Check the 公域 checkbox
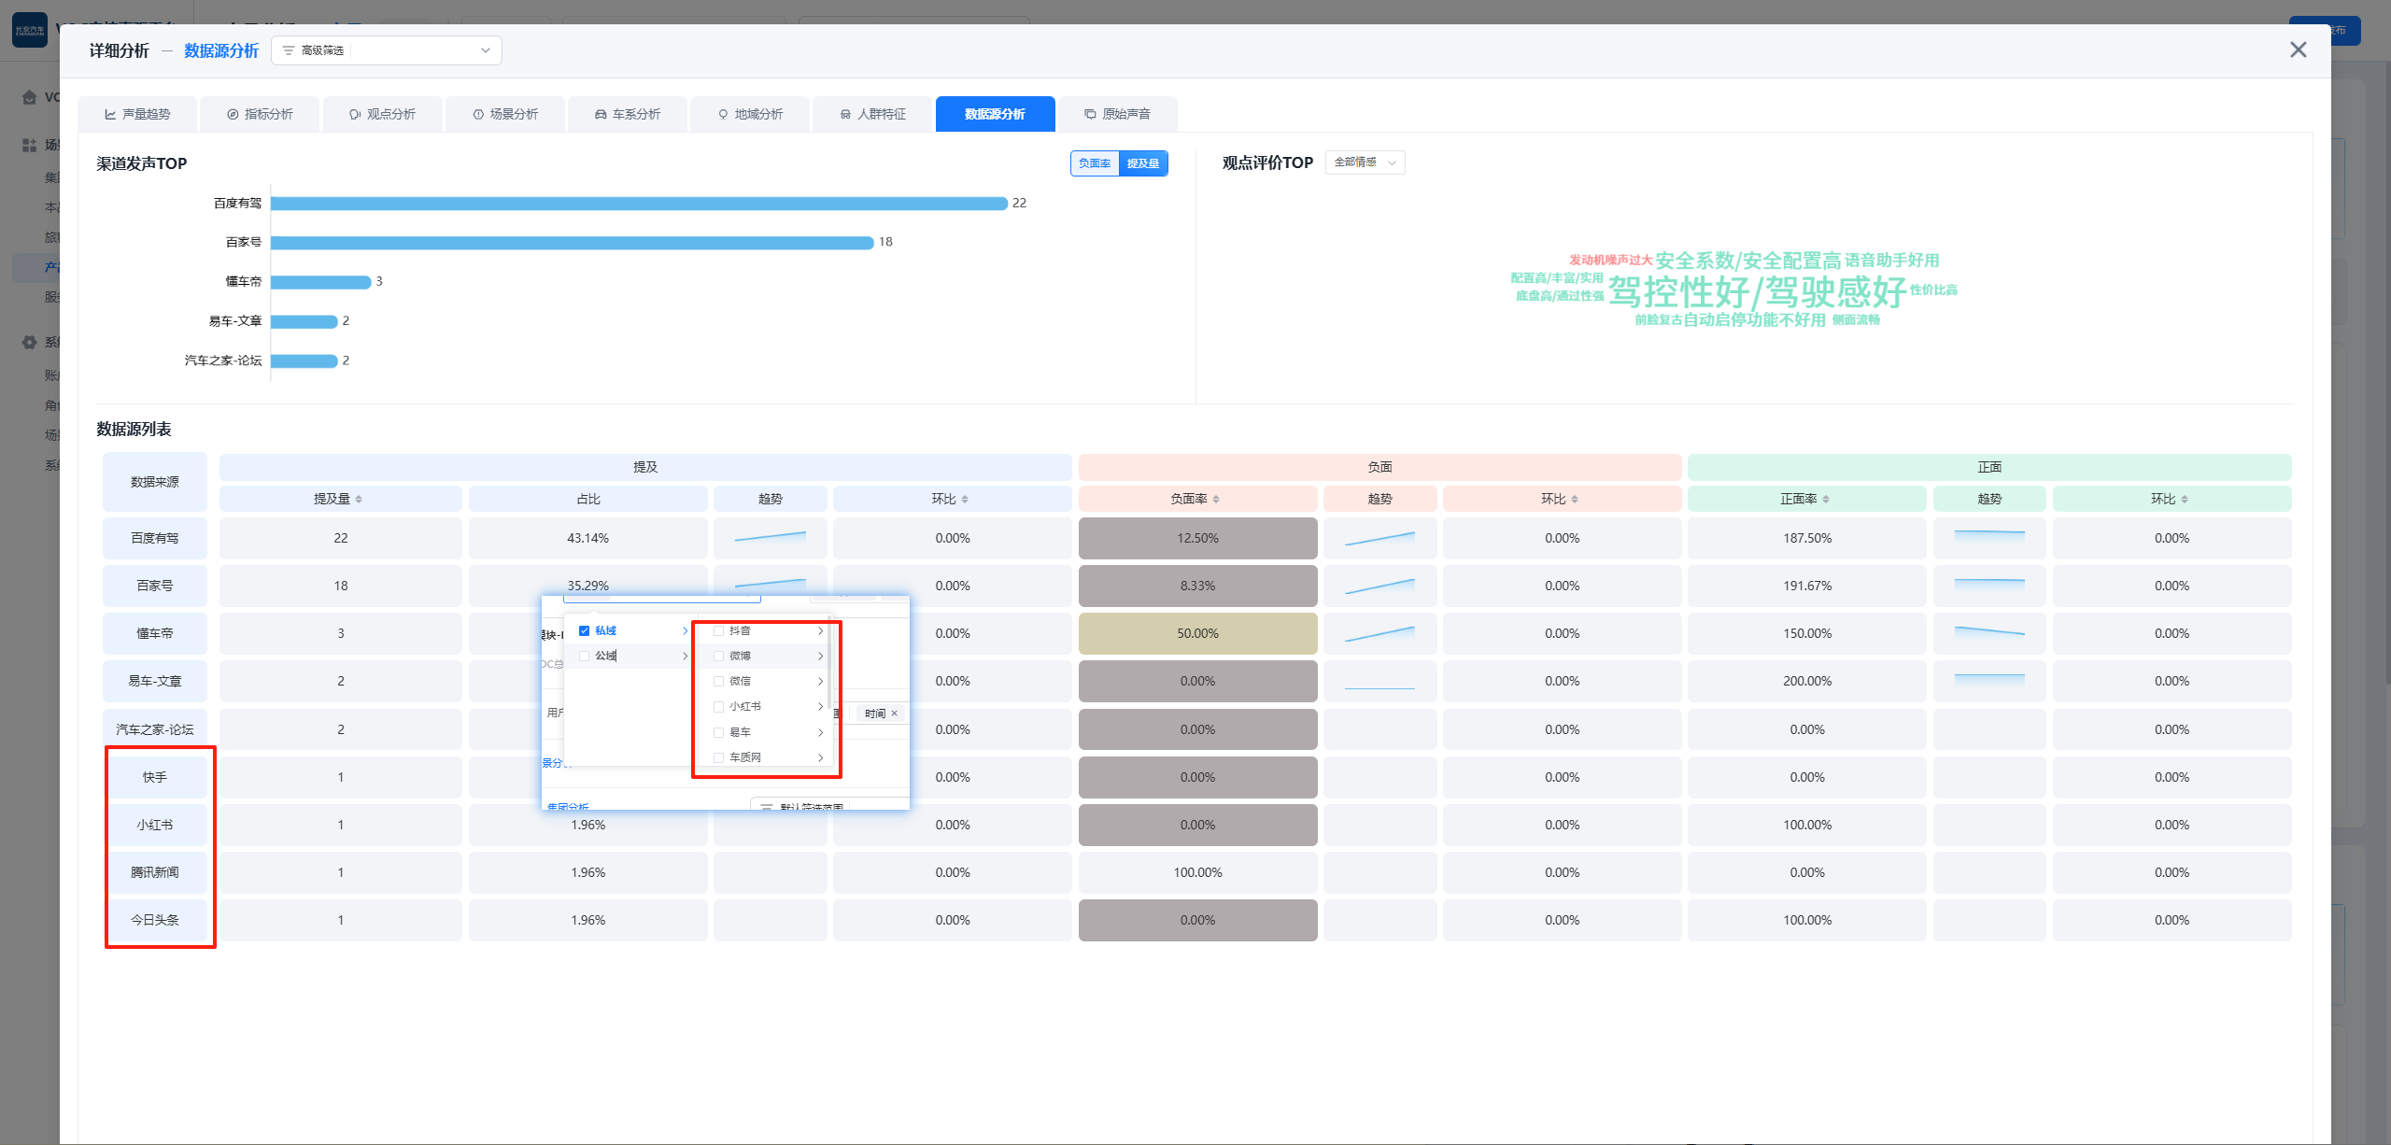This screenshot has height=1145, width=2391. (585, 657)
